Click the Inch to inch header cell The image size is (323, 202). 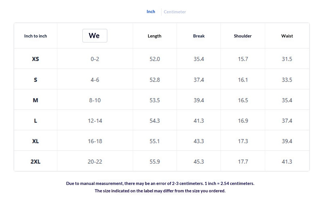click(x=35, y=36)
